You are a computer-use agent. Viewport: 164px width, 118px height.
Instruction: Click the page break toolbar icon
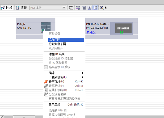84,8
